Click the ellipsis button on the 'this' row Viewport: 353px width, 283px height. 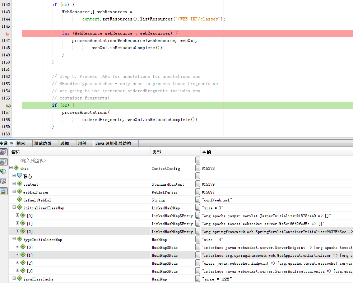pos(198,168)
